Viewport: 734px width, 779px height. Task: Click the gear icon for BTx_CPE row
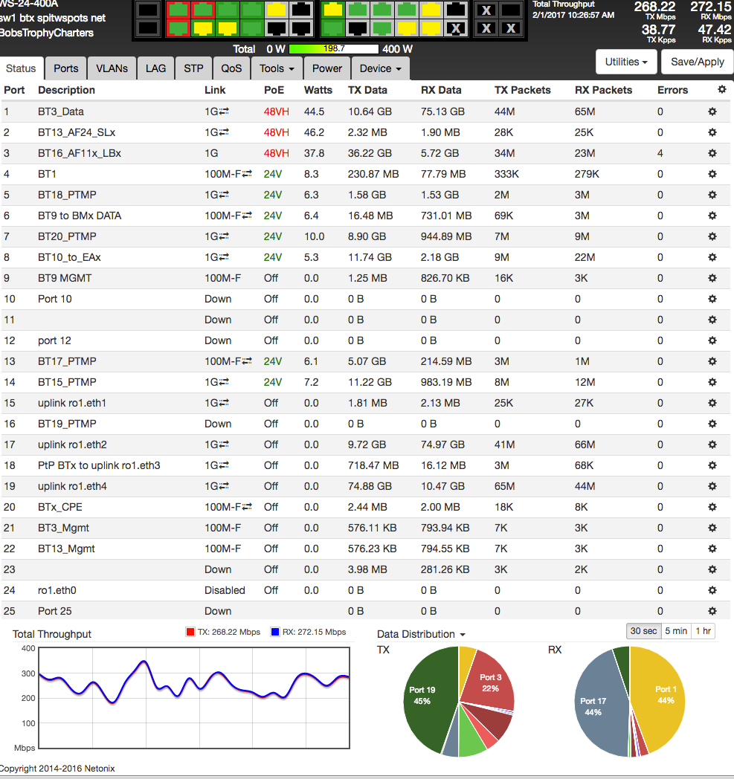click(712, 507)
